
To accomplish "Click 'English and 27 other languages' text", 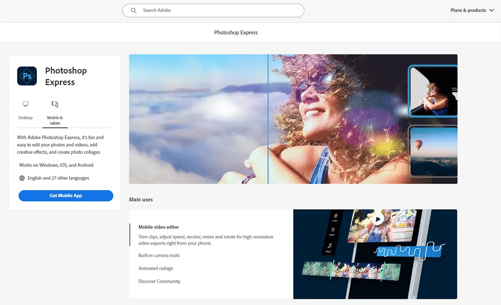I will point(58,178).
